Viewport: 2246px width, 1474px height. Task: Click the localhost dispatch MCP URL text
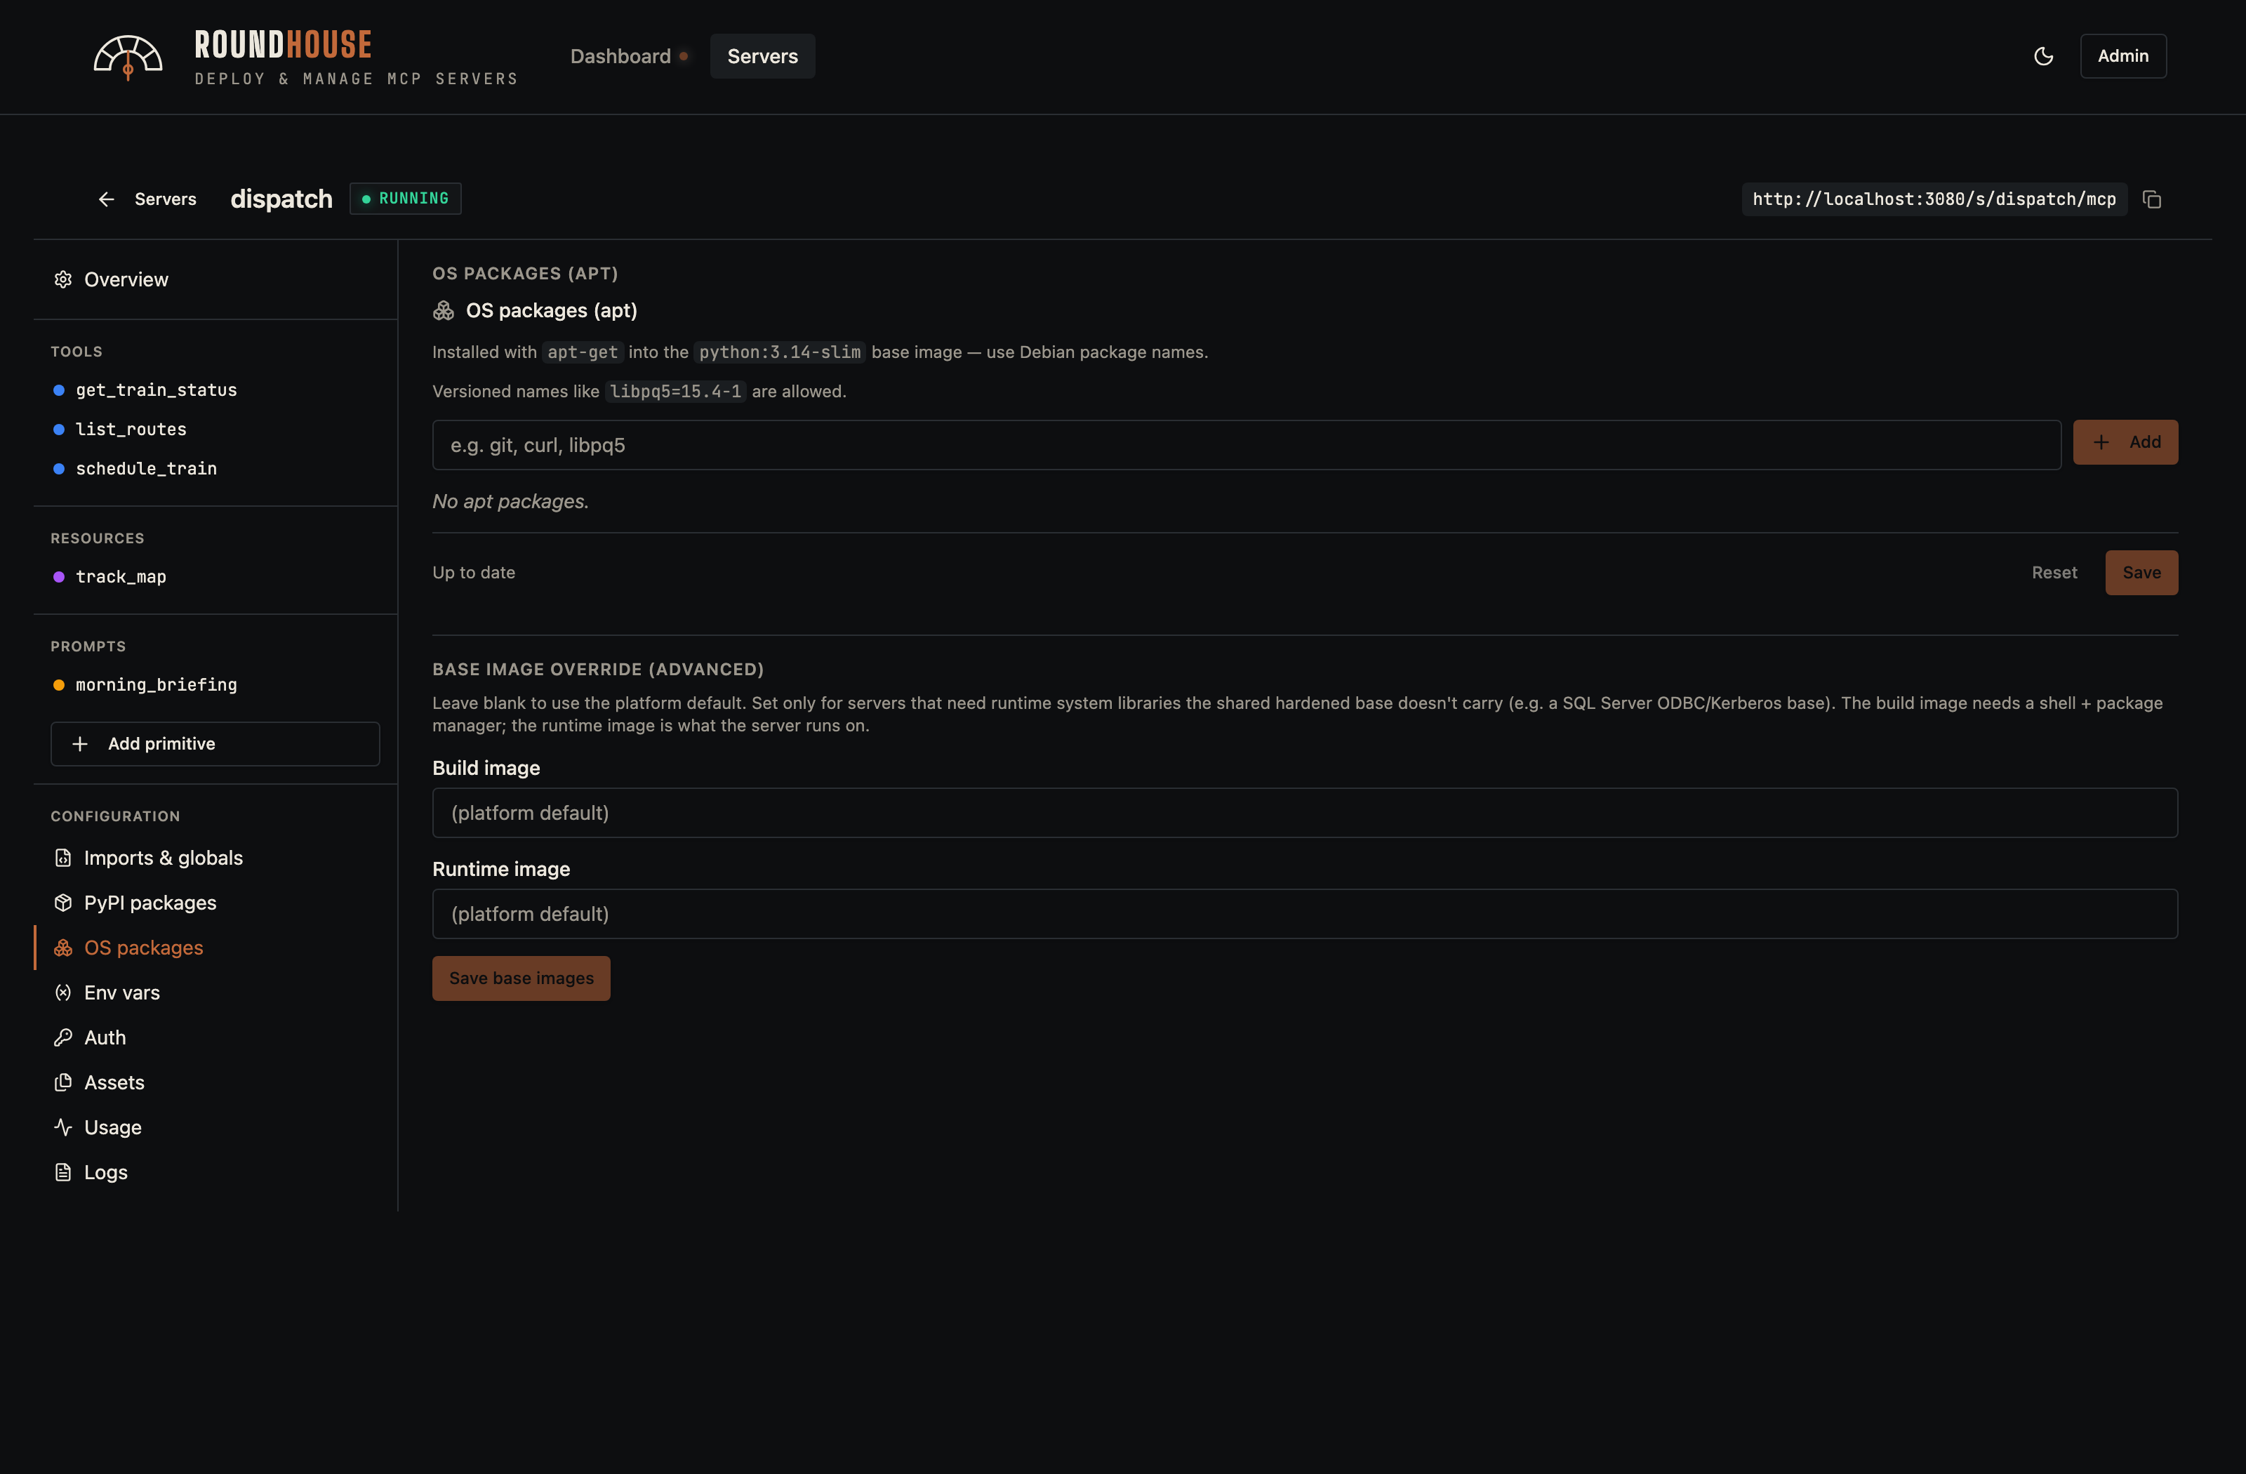click(x=1934, y=199)
